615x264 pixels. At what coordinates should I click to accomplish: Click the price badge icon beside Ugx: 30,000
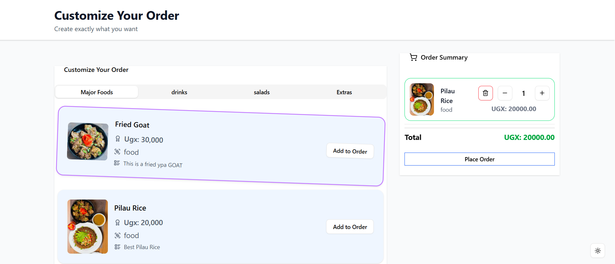coord(118,139)
